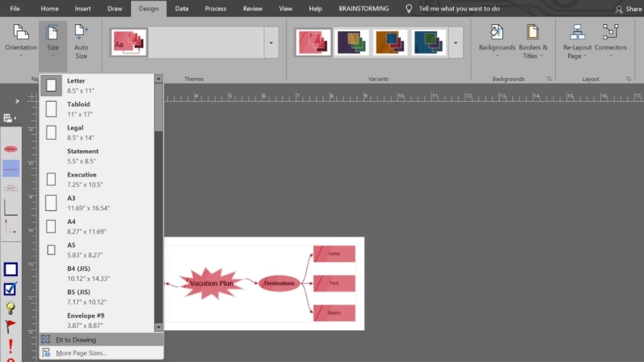The image size is (644, 362).
Task: Switch to the View tab
Action: (x=285, y=9)
